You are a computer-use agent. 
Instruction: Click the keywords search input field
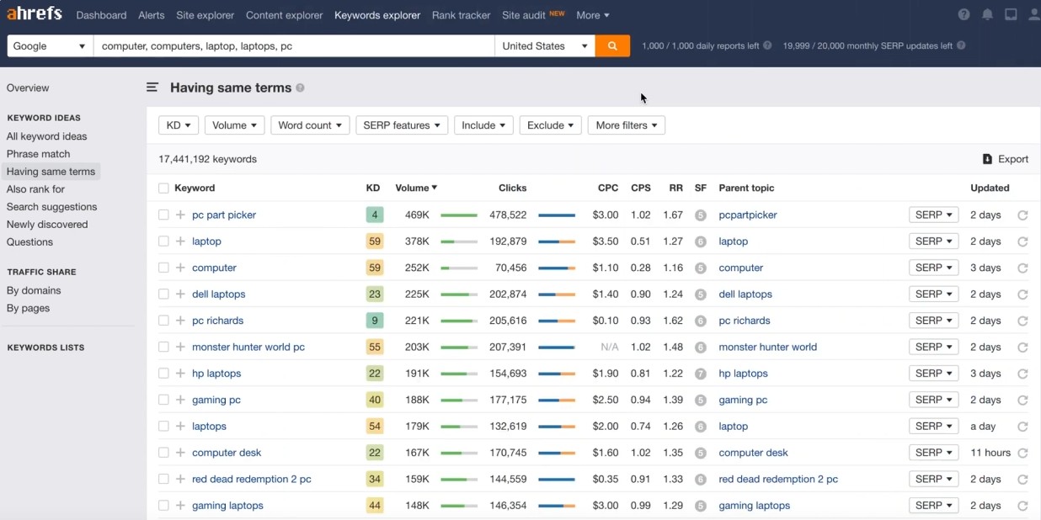click(x=293, y=46)
